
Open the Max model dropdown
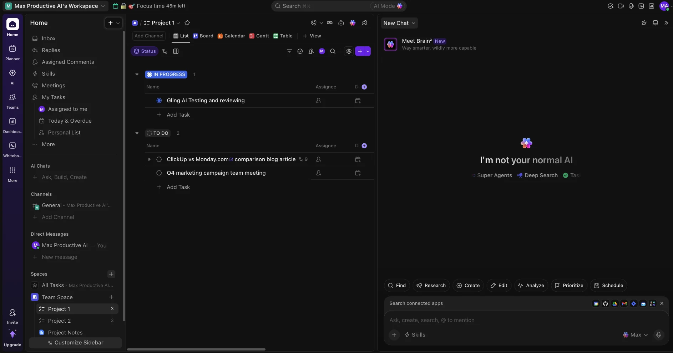[635, 335]
